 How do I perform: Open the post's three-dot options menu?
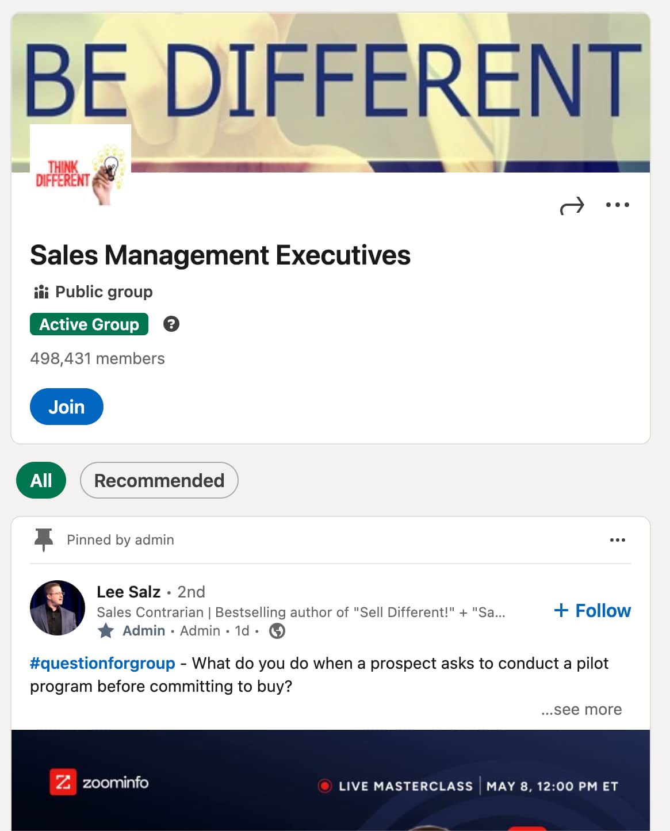617,539
